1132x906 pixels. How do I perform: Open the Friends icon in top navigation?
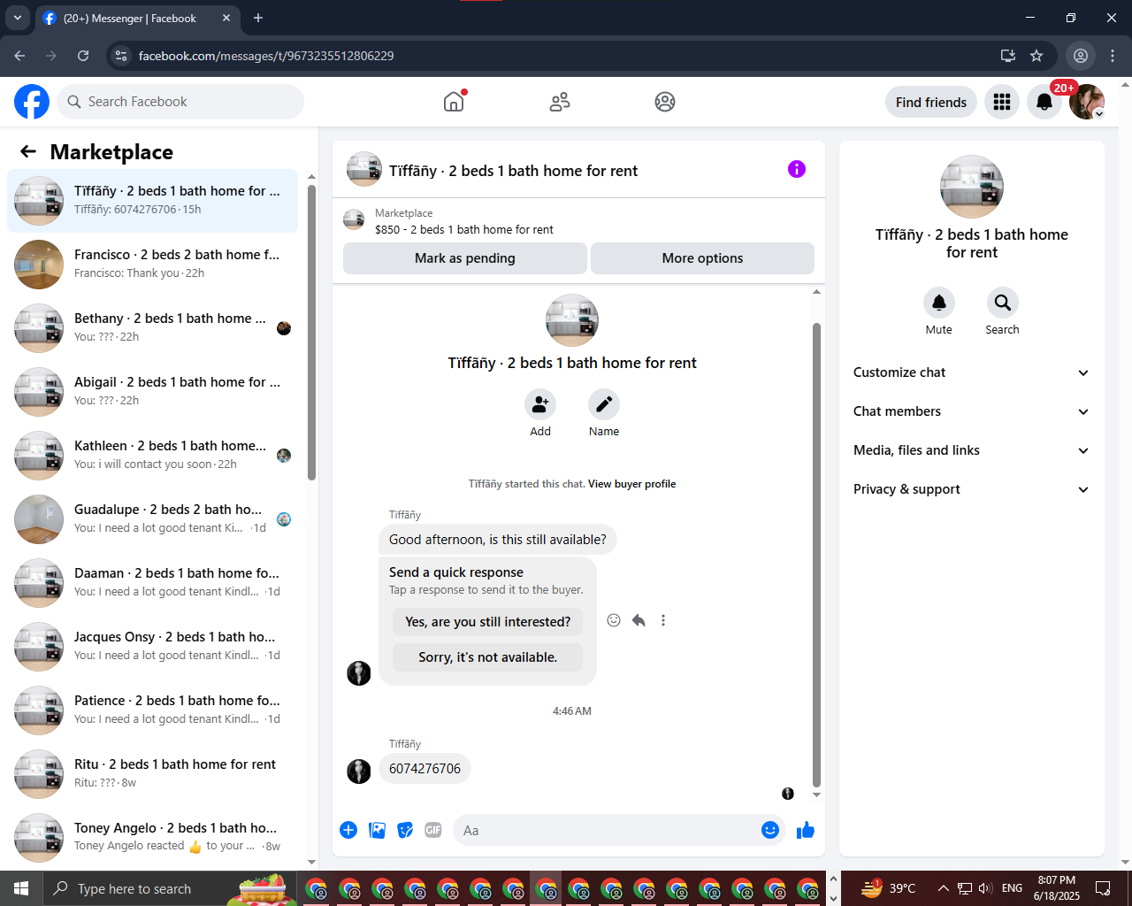point(560,102)
